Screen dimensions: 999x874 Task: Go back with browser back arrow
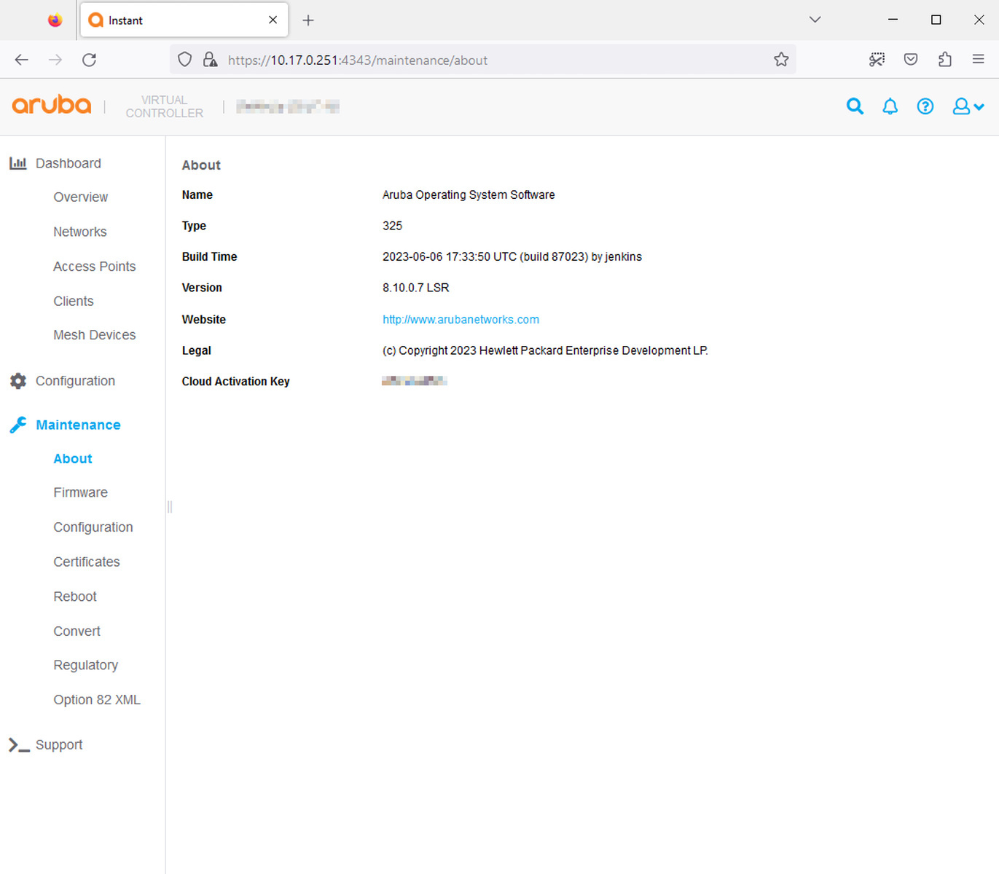pos(22,60)
